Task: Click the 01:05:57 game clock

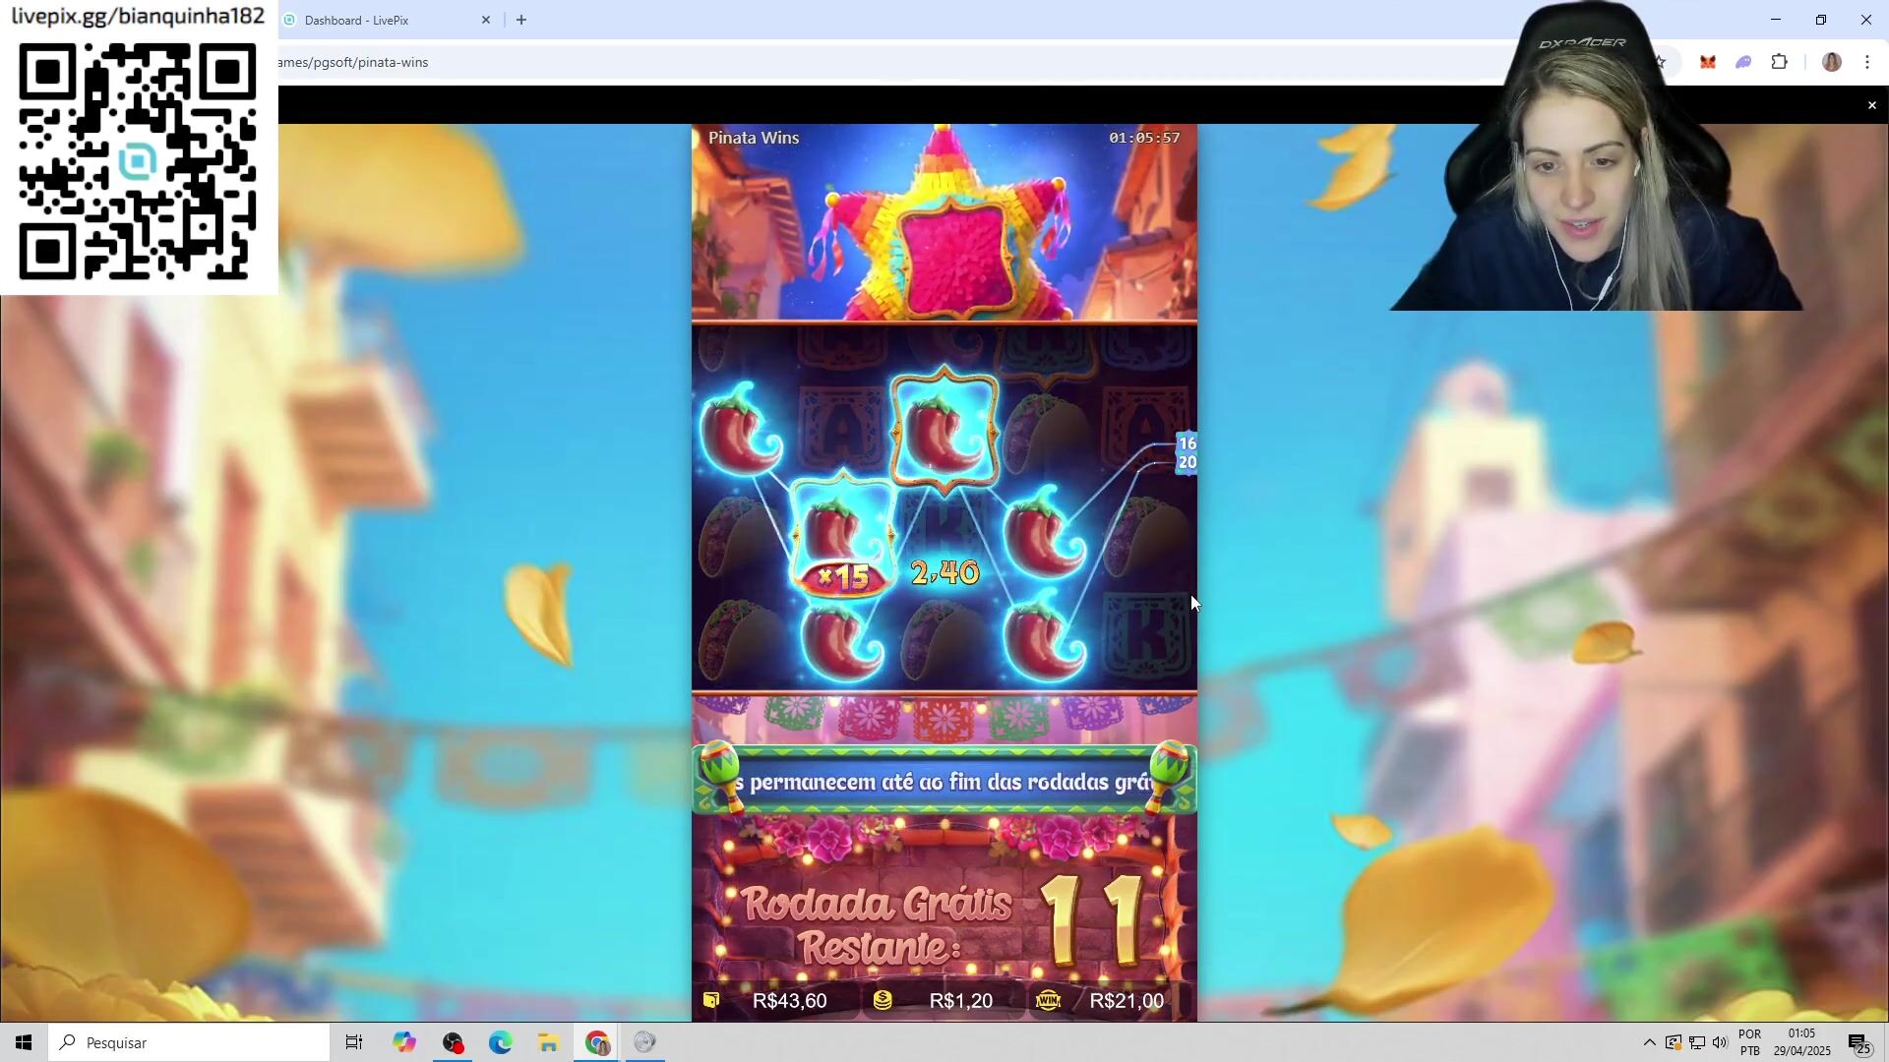Action: pyautogui.click(x=1144, y=138)
